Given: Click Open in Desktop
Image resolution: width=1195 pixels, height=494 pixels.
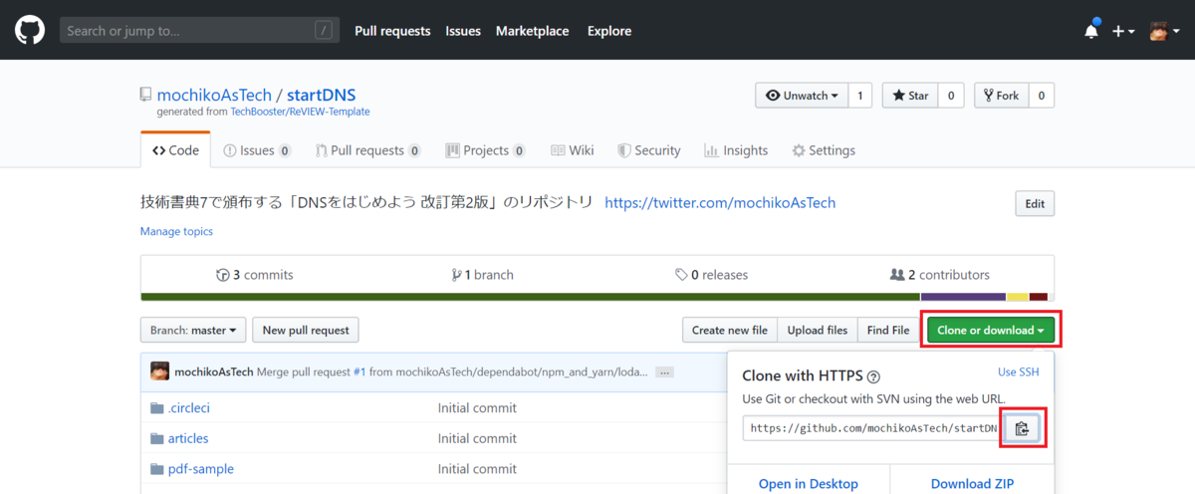Looking at the screenshot, I should pyautogui.click(x=808, y=483).
